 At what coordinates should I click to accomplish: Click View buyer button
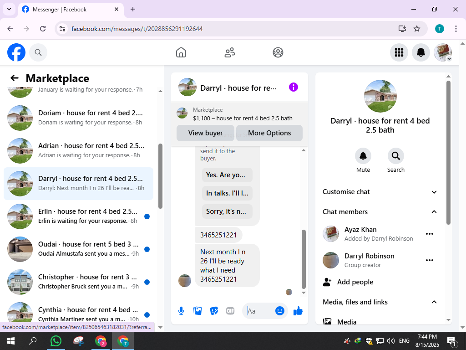(205, 133)
